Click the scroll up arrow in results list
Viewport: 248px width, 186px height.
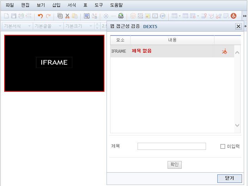click(237, 53)
